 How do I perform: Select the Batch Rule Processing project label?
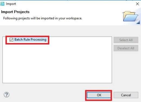click(30, 40)
